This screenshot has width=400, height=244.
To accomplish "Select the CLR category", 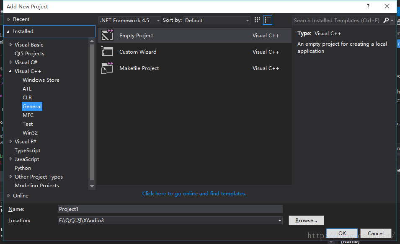I will click(x=27, y=98).
